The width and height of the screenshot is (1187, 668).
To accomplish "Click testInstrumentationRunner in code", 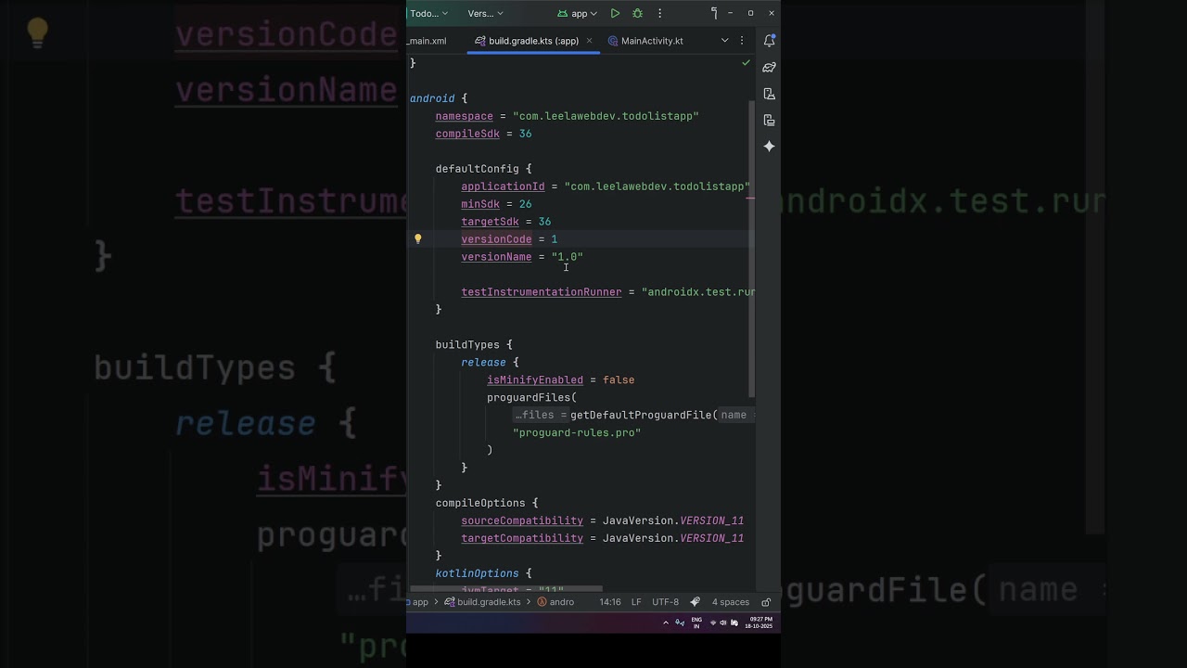I will pyautogui.click(x=542, y=292).
